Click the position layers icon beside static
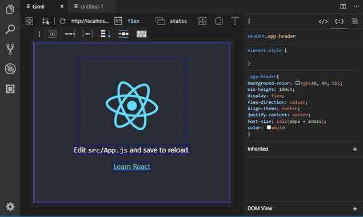 pyautogui.click(x=160, y=21)
